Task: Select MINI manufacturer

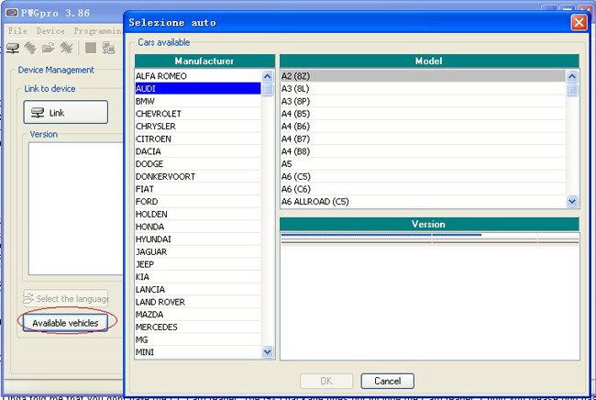Action: (x=198, y=352)
